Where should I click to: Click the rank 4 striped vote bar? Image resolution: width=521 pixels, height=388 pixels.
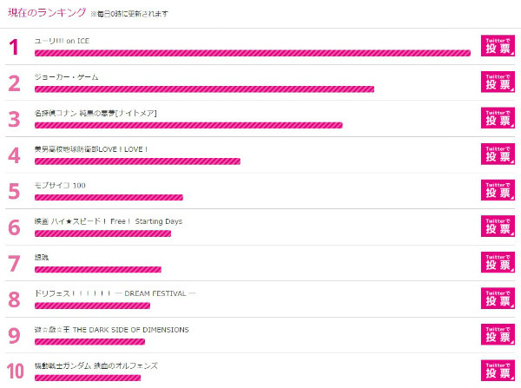coord(137,161)
